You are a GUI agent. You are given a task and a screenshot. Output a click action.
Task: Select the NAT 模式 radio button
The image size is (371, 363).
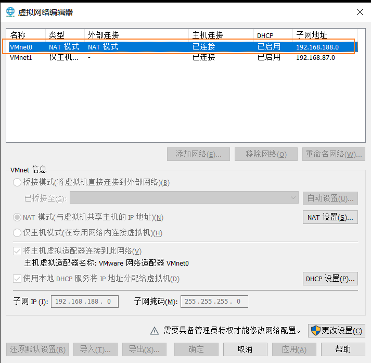17,217
